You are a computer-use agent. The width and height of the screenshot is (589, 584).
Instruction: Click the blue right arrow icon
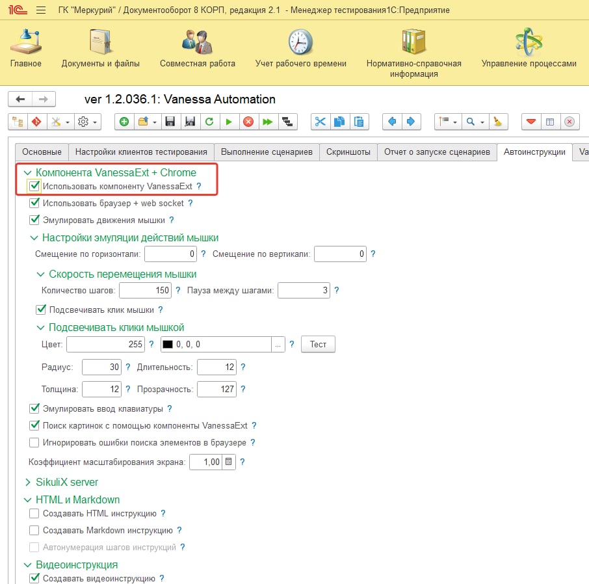tap(411, 122)
